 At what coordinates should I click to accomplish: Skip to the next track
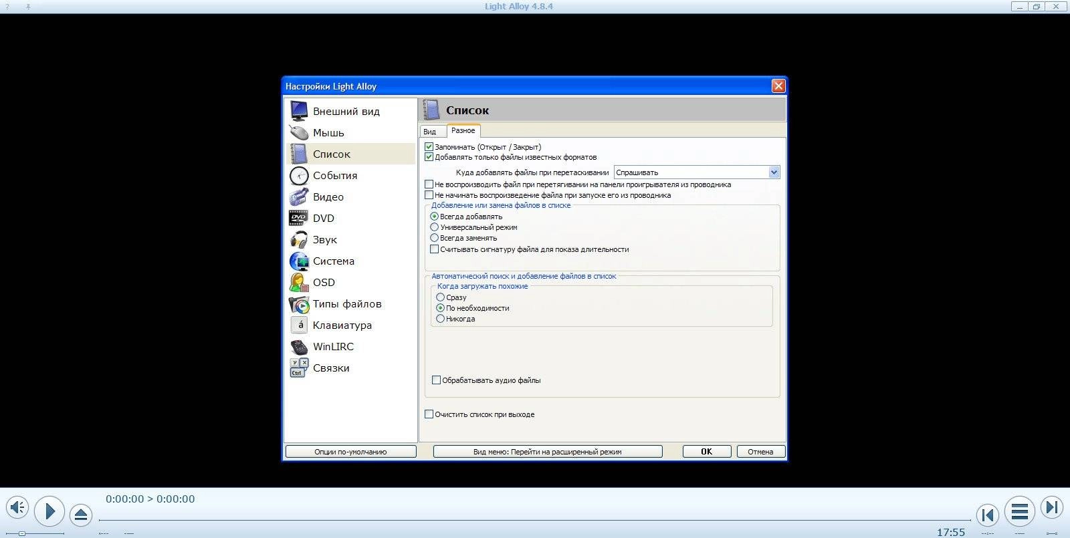(1052, 507)
